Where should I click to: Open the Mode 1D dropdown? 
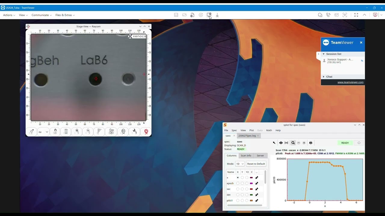[x=240, y=164]
